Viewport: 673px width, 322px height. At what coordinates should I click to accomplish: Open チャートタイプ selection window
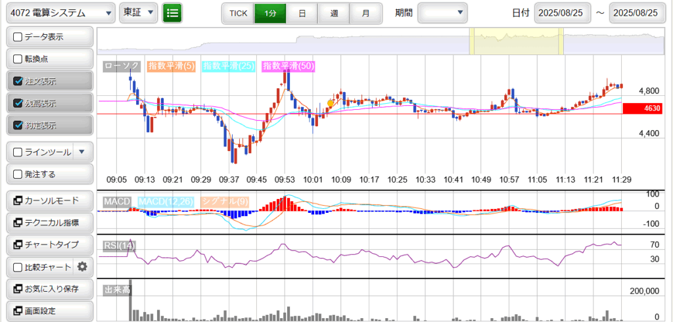[x=50, y=244]
